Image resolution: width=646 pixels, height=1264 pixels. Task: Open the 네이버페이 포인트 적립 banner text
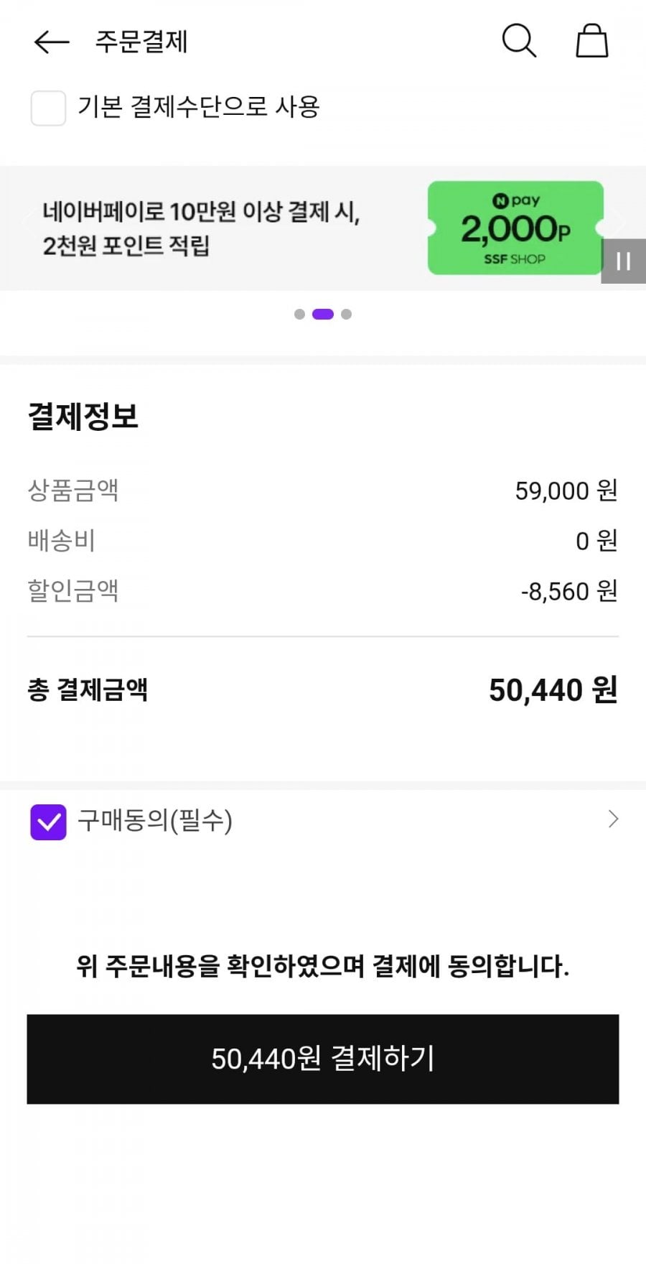coord(201,228)
